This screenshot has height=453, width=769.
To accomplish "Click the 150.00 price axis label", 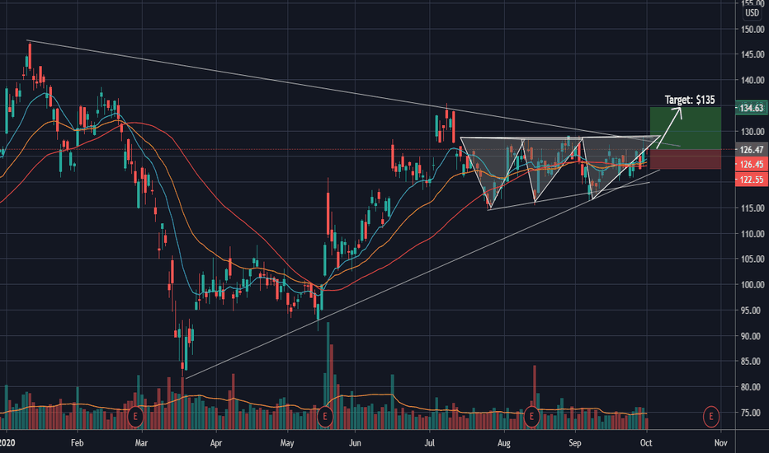I will (x=752, y=29).
